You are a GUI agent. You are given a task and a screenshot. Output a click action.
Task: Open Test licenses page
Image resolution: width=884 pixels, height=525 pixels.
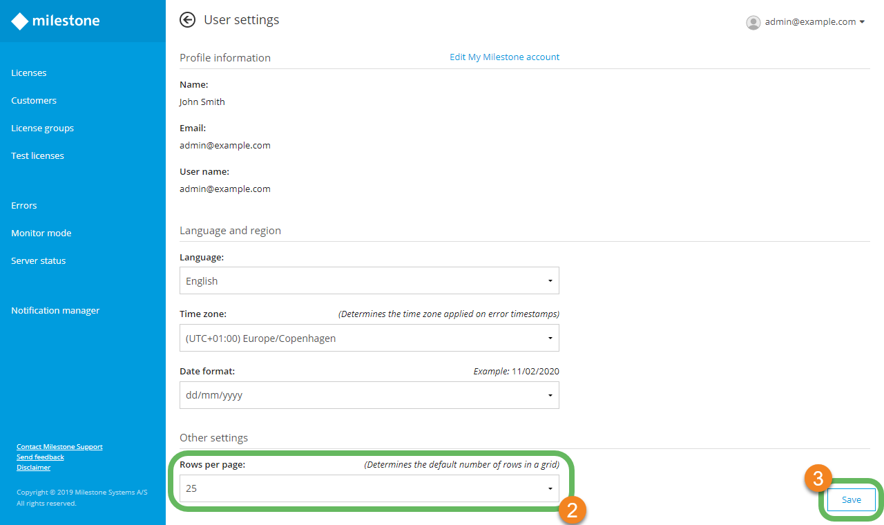tap(37, 155)
